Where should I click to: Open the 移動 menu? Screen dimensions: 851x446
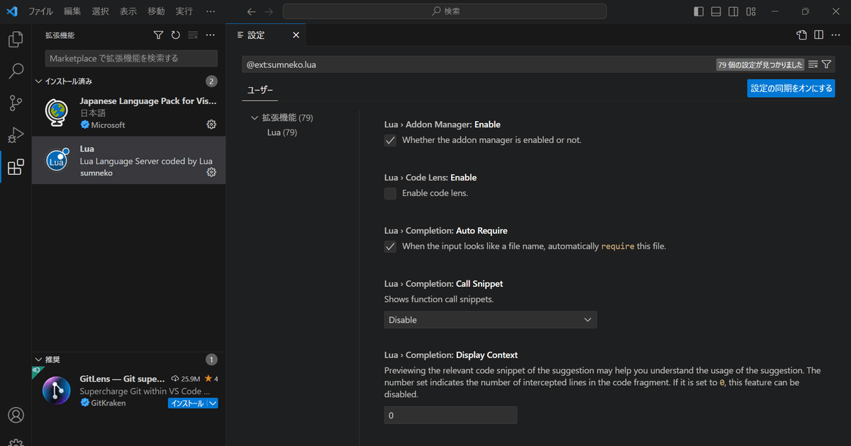[x=156, y=11]
